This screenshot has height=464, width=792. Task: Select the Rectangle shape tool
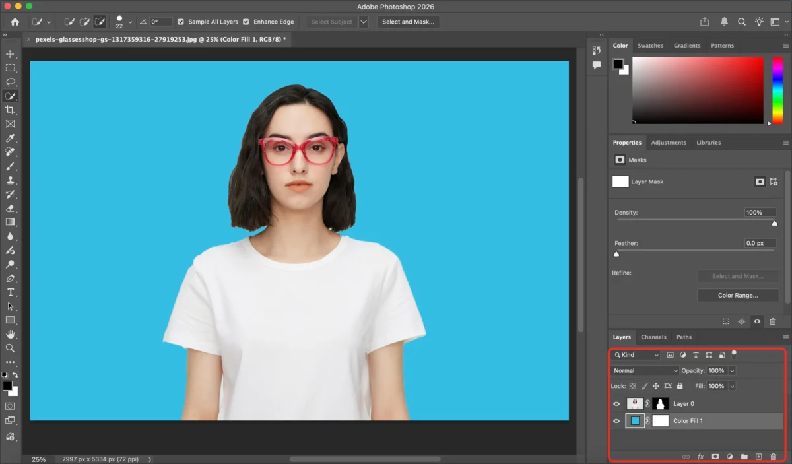point(10,320)
